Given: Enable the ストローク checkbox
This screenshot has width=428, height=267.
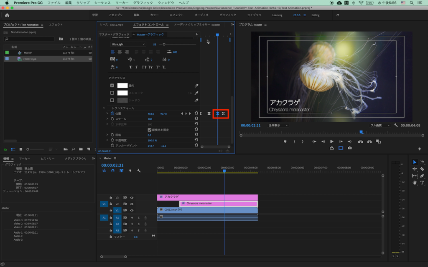Looking at the screenshot, I should coord(112,93).
